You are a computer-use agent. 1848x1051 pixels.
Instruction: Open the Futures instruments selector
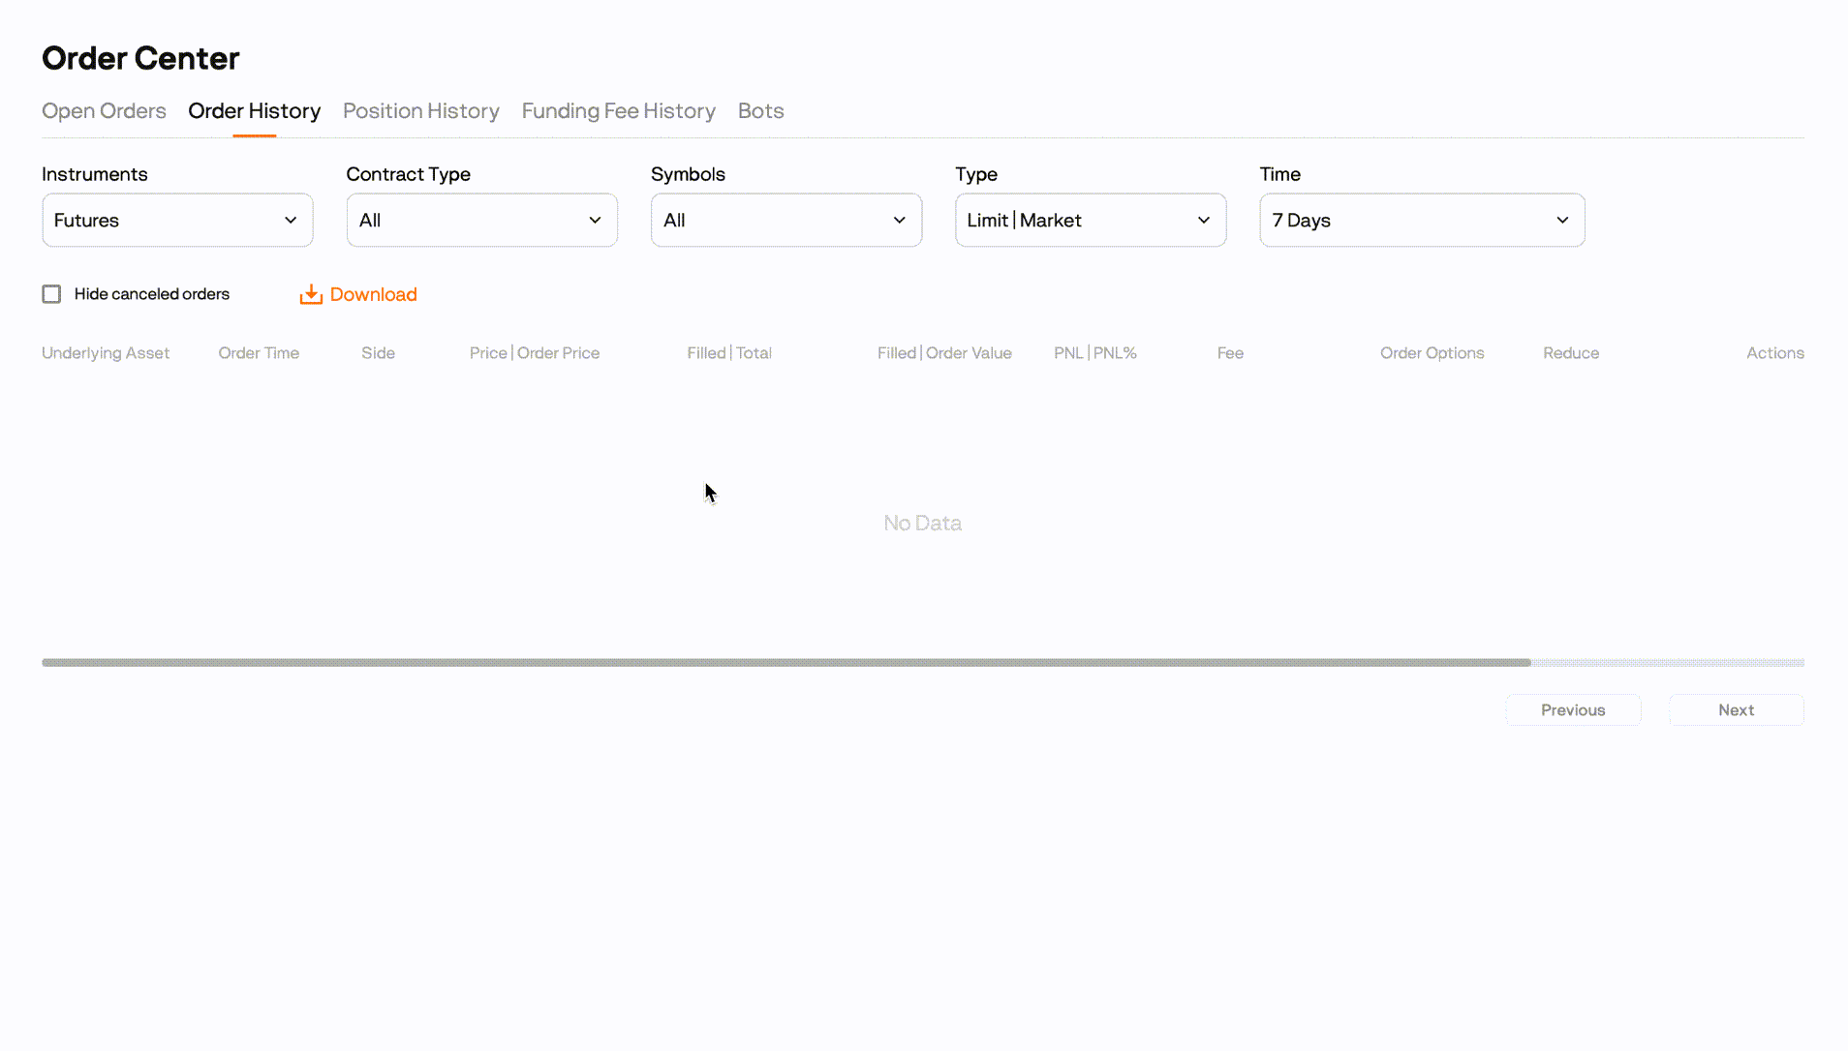pyautogui.click(x=177, y=220)
